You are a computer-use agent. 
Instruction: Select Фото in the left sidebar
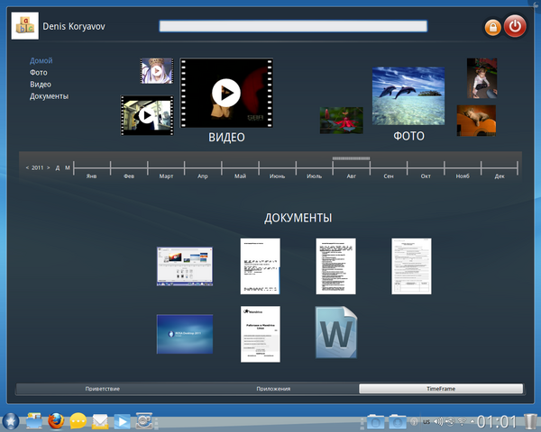(x=38, y=72)
